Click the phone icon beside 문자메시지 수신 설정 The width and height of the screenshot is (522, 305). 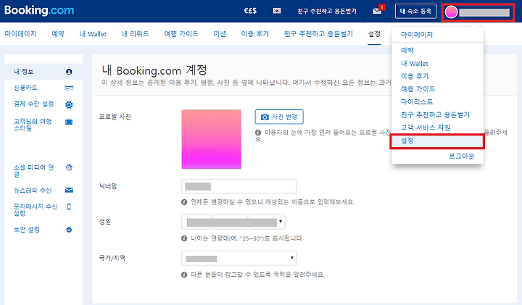click(x=69, y=207)
